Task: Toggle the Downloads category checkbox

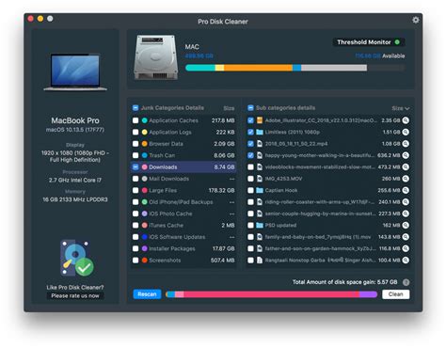Action: (135, 167)
